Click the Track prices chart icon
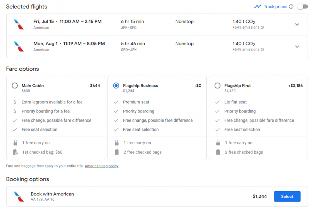 tap(257, 7)
